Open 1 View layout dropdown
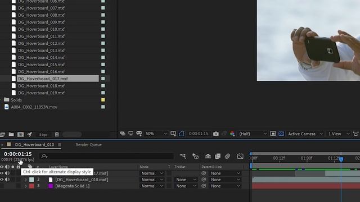 [339, 134]
